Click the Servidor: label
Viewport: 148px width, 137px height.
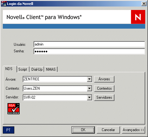[12, 97]
